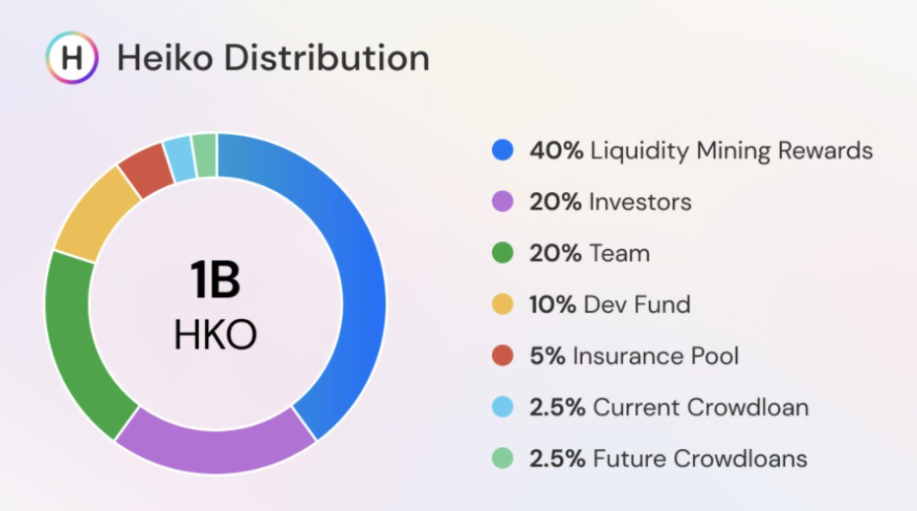Click the Heiko Distribution title text
Image resolution: width=917 pixels, height=511 pixels.
coord(273,58)
